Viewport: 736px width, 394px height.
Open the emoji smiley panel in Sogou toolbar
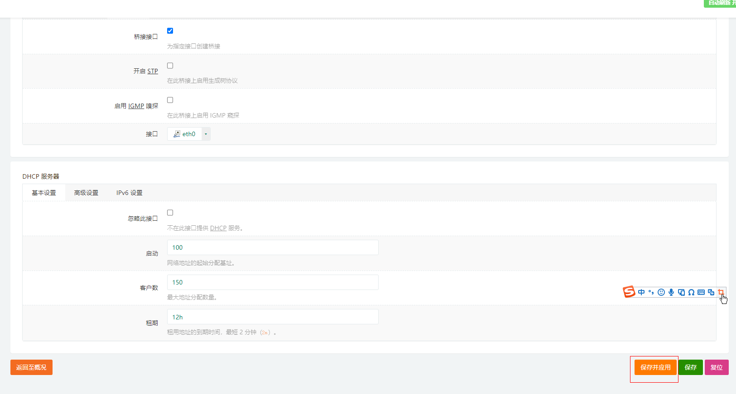661,292
